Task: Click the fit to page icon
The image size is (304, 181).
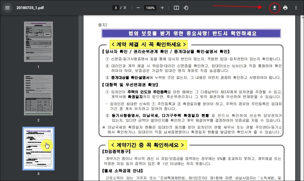Action: coord(176,8)
